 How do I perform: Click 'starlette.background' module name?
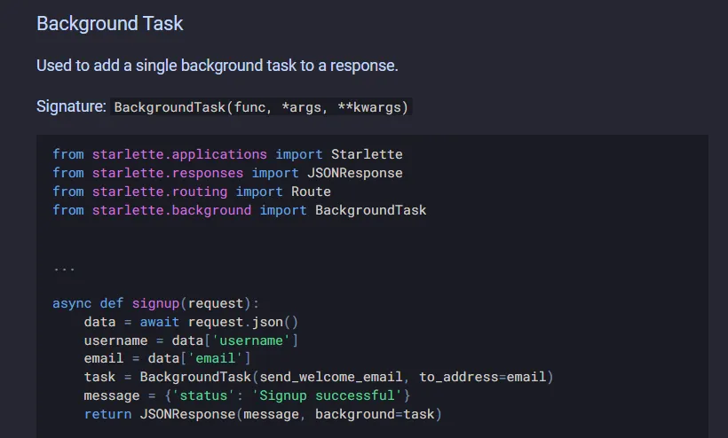(x=171, y=210)
